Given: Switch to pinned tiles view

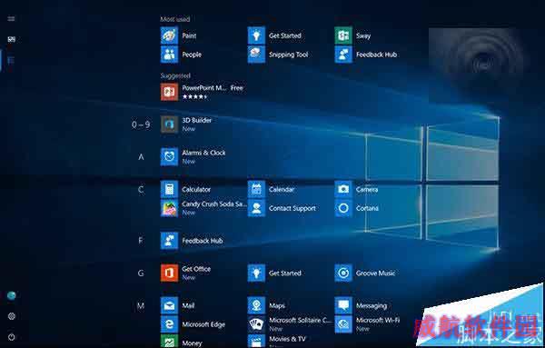Looking at the screenshot, I should click(x=11, y=39).
